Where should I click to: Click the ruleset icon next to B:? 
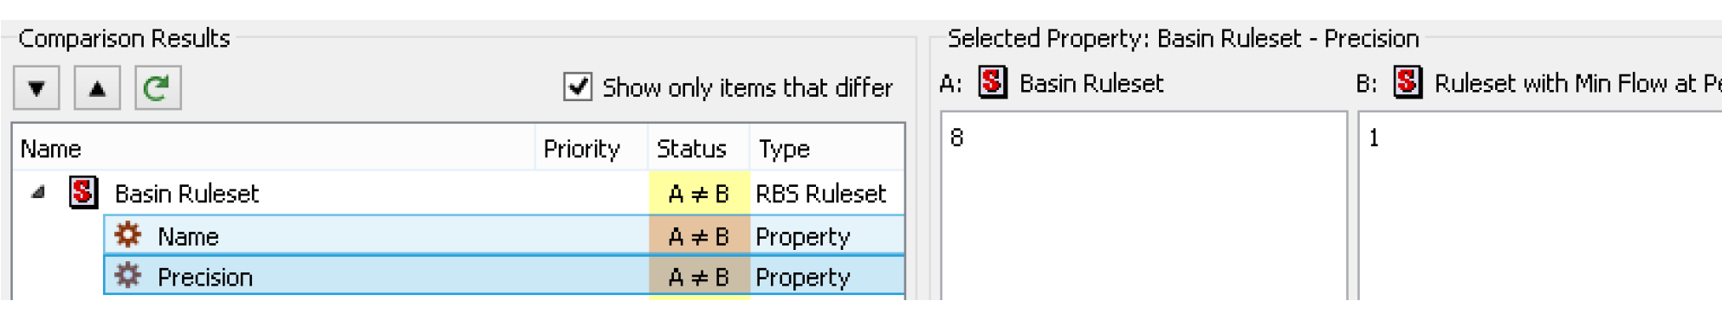click(1408, 82)
